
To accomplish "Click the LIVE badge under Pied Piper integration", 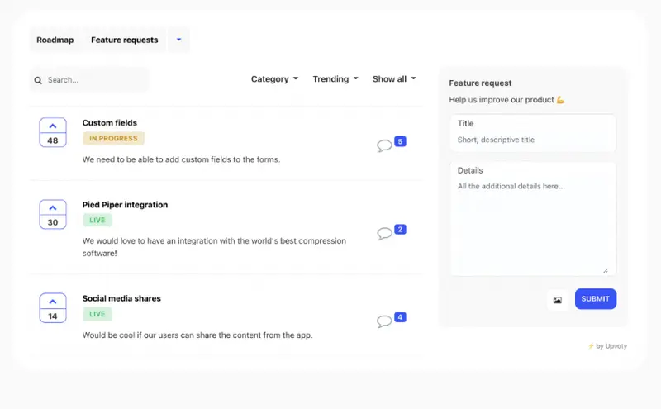I will (x=97, y=220).
